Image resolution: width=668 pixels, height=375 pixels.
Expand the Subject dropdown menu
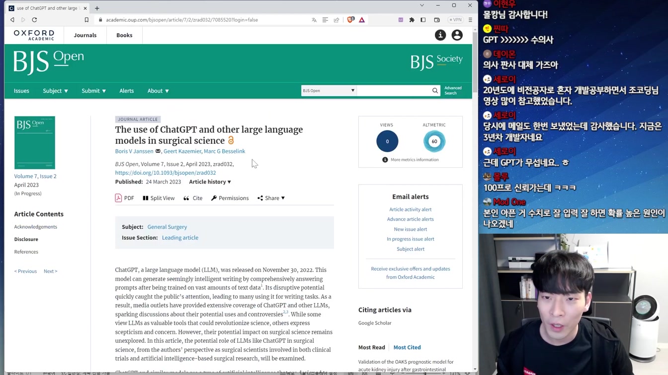(x=55, y=91)
